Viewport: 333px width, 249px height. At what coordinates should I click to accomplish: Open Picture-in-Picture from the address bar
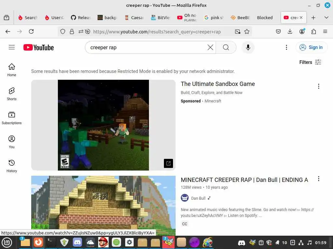click(238, 31)
